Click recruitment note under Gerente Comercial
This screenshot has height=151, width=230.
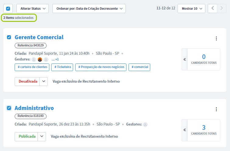(86, 81)
